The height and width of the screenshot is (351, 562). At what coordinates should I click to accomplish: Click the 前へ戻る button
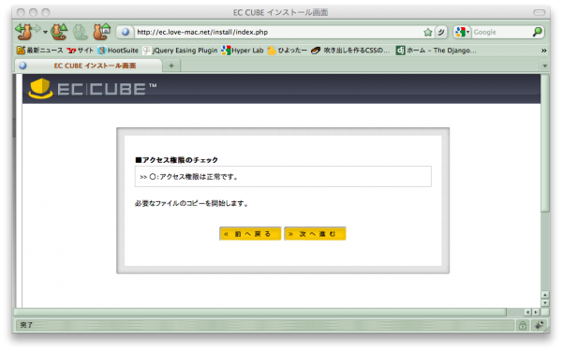coord(250,234)
